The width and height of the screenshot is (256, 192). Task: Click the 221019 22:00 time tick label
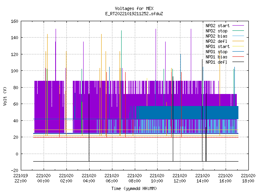[x=20, y=178]
